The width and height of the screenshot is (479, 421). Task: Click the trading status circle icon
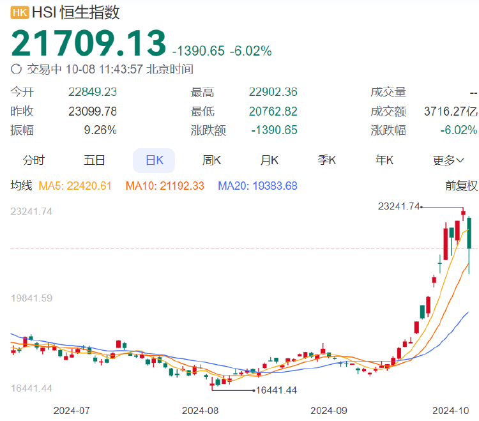[16, 69]
